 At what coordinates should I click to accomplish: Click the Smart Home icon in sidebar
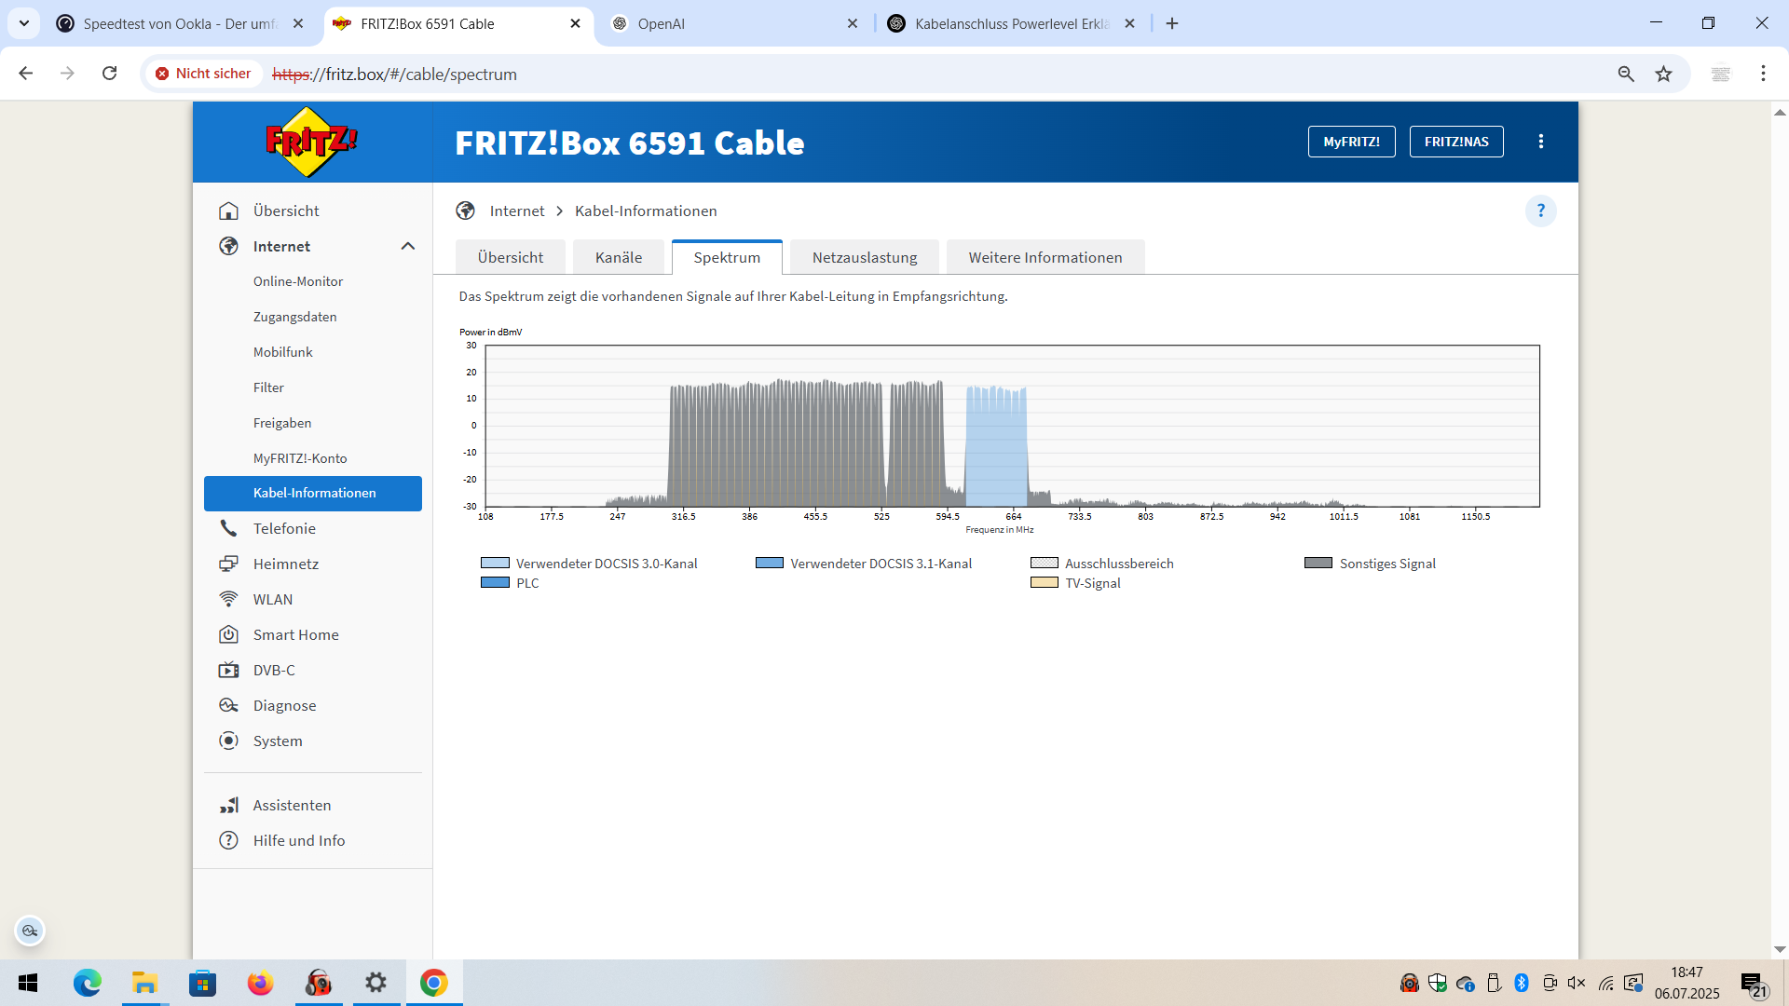228,634
